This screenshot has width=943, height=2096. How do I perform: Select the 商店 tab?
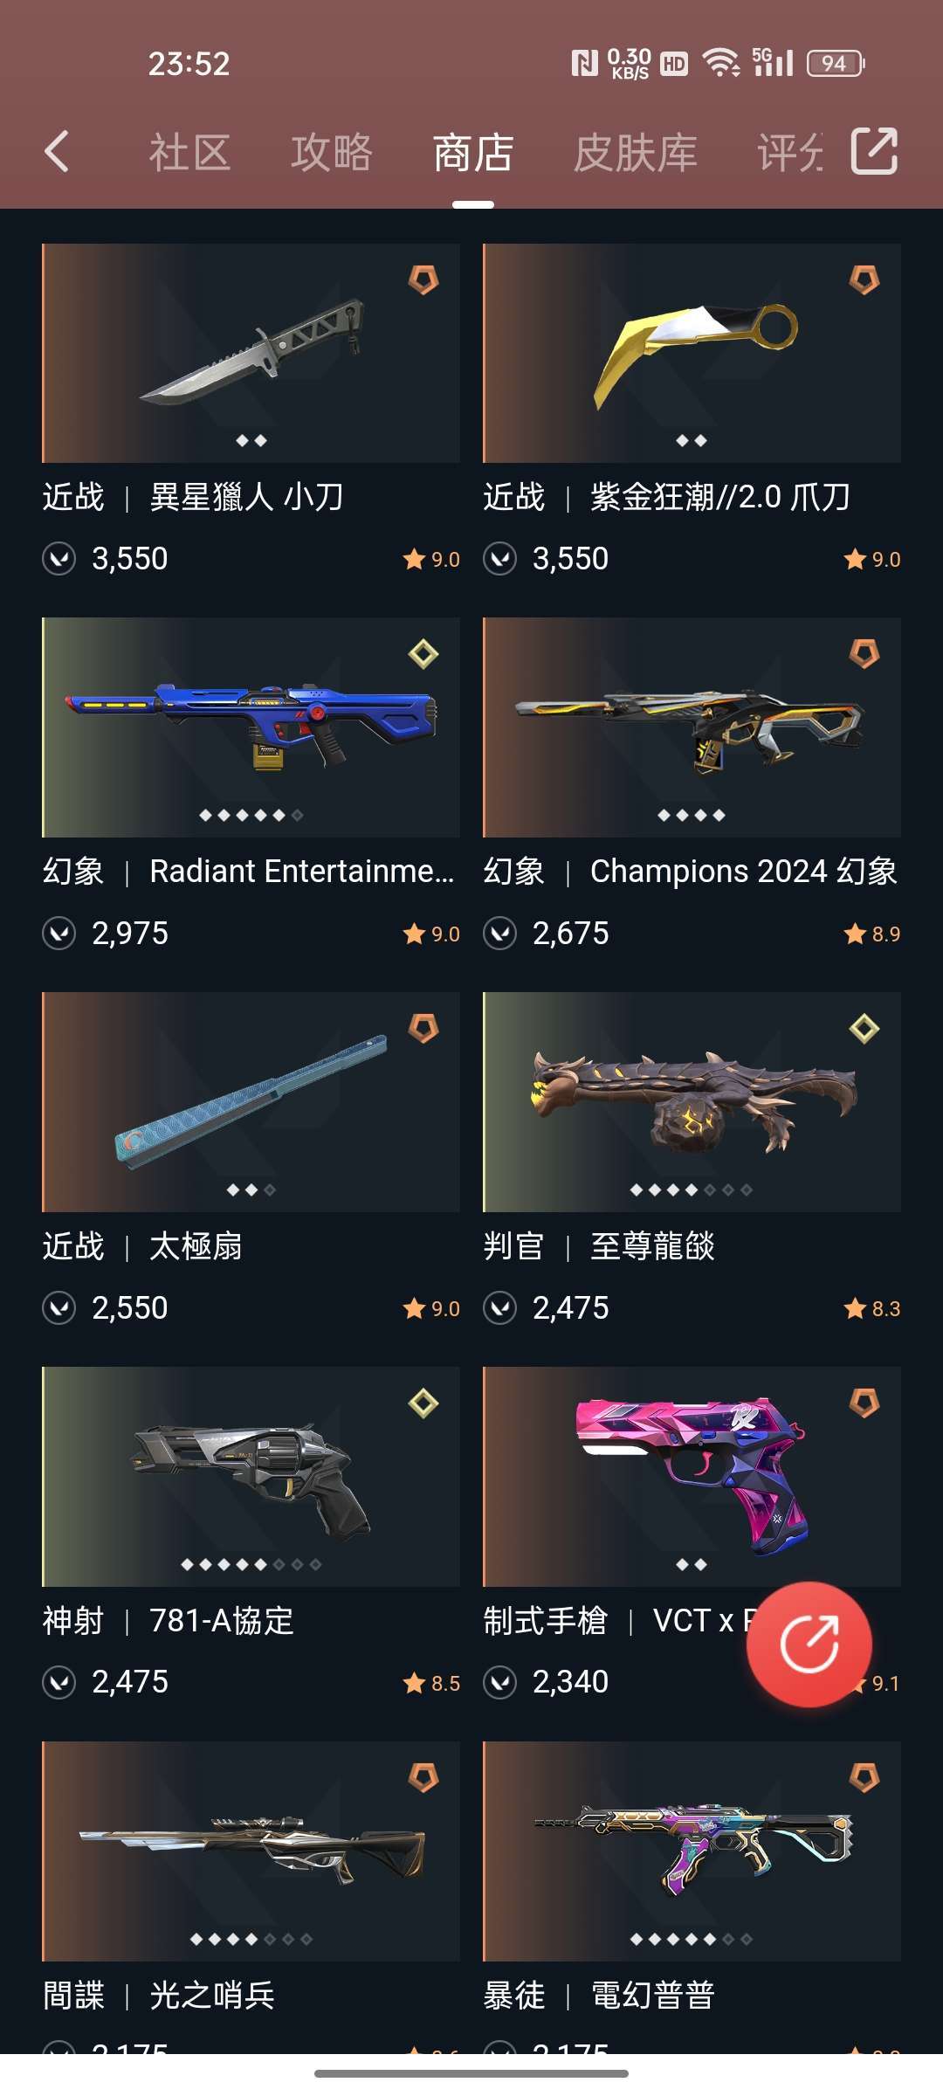pos(473,153)
